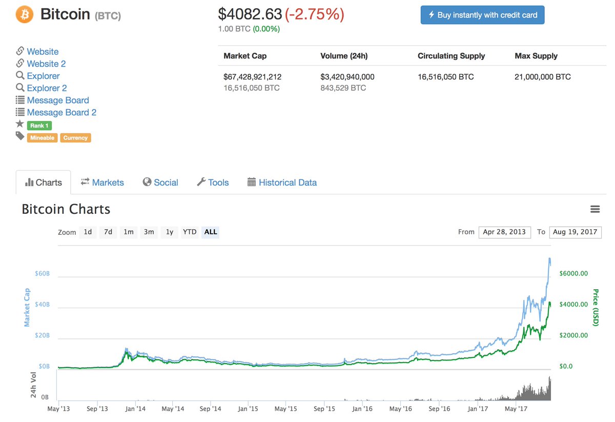The image size is (615, 422).
Task: Open the Message Board link
Action: tap(58, 100)
